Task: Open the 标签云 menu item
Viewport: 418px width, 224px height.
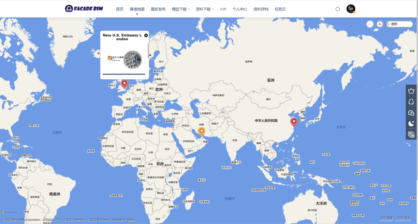Action: coord(280,9)
